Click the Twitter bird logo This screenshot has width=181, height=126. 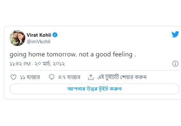[175, 34]
